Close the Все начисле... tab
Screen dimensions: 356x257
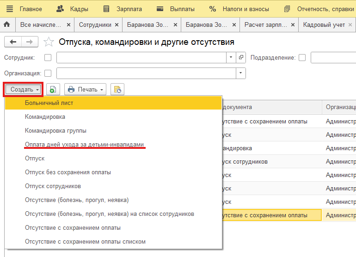[68, 25]
